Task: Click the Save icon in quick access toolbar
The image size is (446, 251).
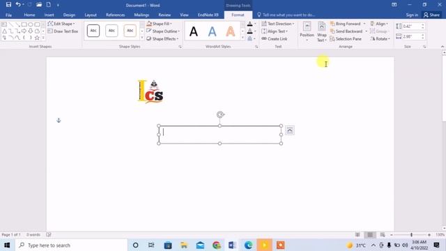Action: [x=8, y=5]
